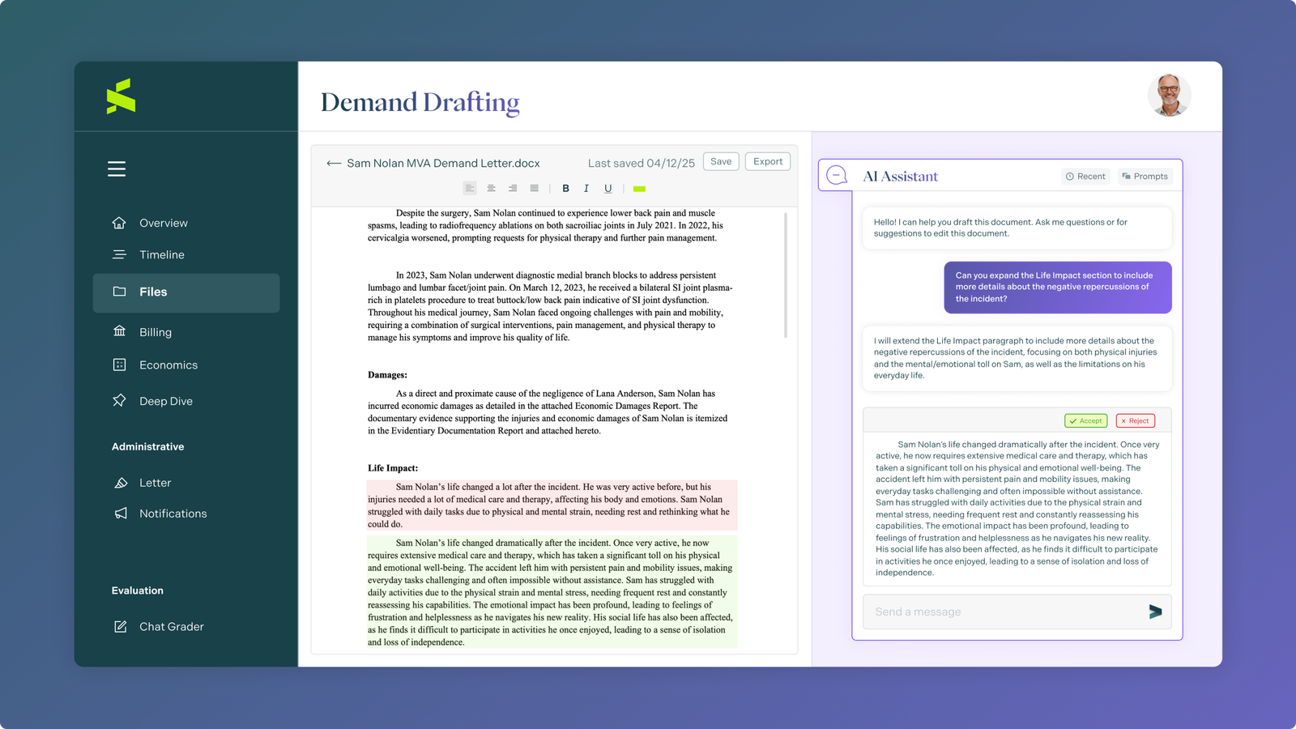The width and height of the screenshot is (1296, 729).
Task: Open Notifications from the sidebar
Action: (172, 514)
